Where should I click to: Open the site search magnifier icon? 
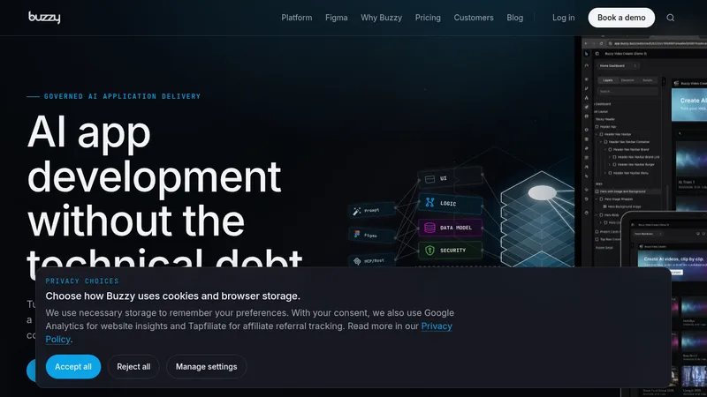point(671,18)
